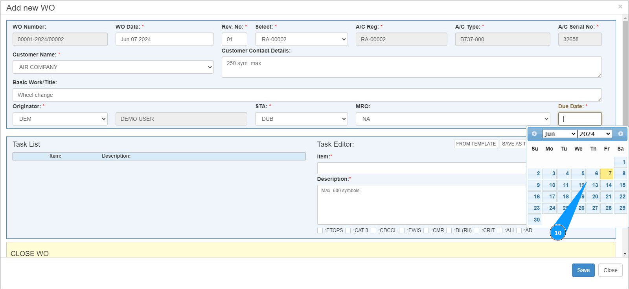This screenshot has width=629, height=289.
Task: Select June 17 in the calendar
Action: [x=550, y=196]
